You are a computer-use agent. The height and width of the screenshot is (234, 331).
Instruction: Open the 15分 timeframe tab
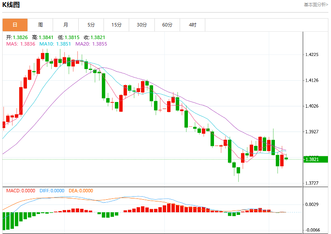click(x=116, y=25)
